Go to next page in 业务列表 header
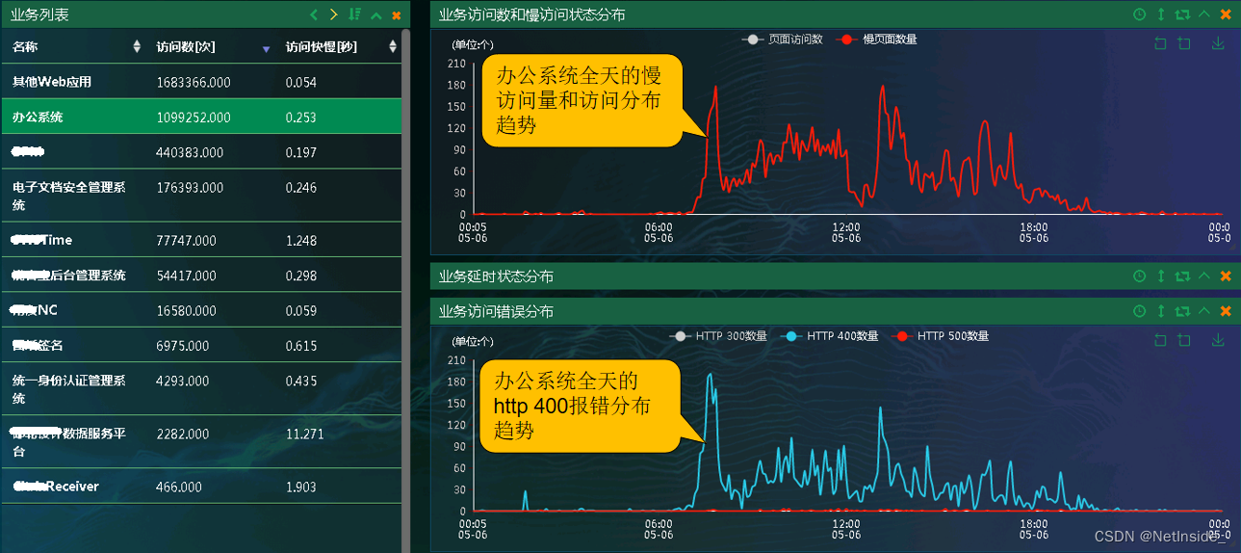This screenshot has height=553, width=1241. 334,14
